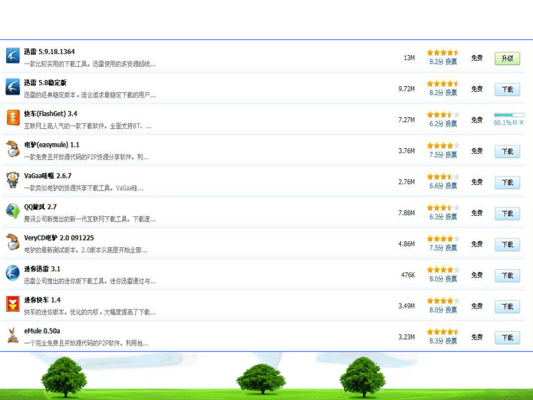Click the 免费 label in the eMule row
The image size is (533, 400).
click(477, 337)
